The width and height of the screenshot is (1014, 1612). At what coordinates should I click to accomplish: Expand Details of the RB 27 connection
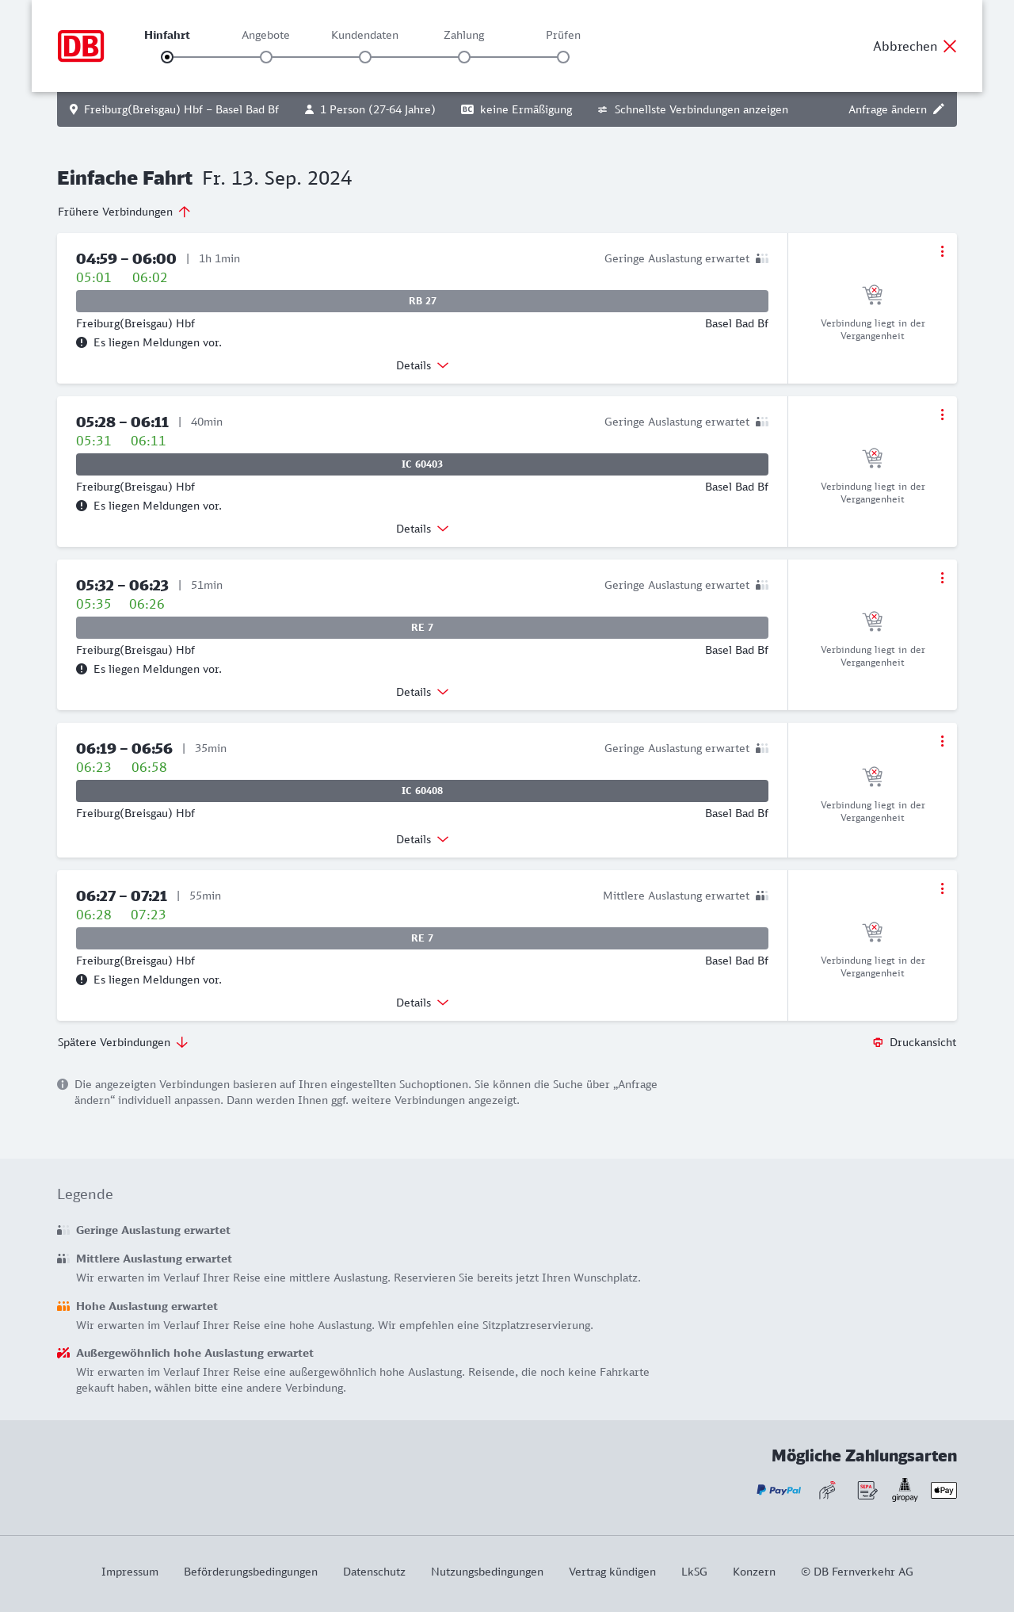pos(422,365)
